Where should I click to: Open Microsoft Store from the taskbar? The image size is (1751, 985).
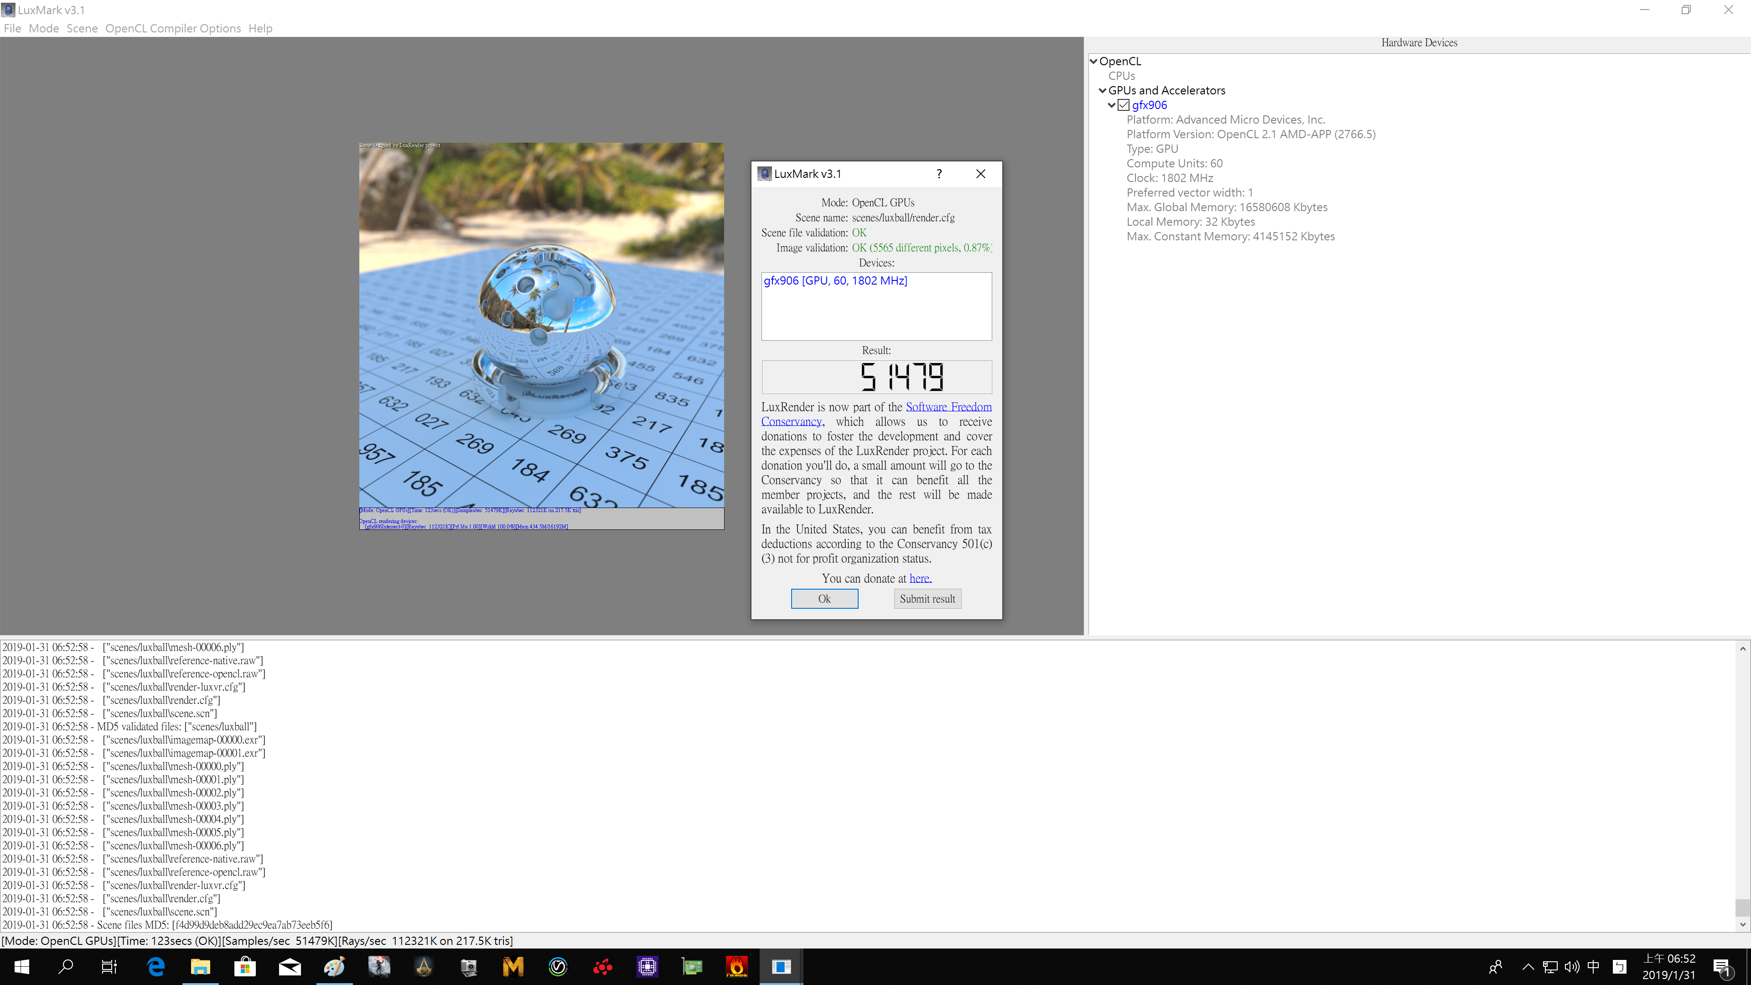point(245,967)
